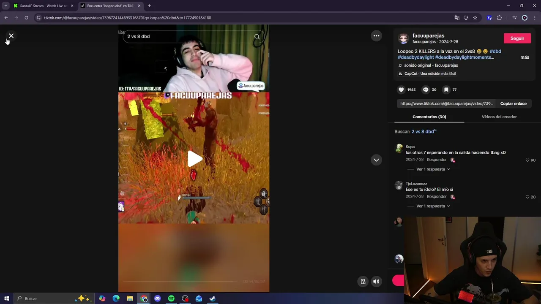Open Windows Start menu

7,299
